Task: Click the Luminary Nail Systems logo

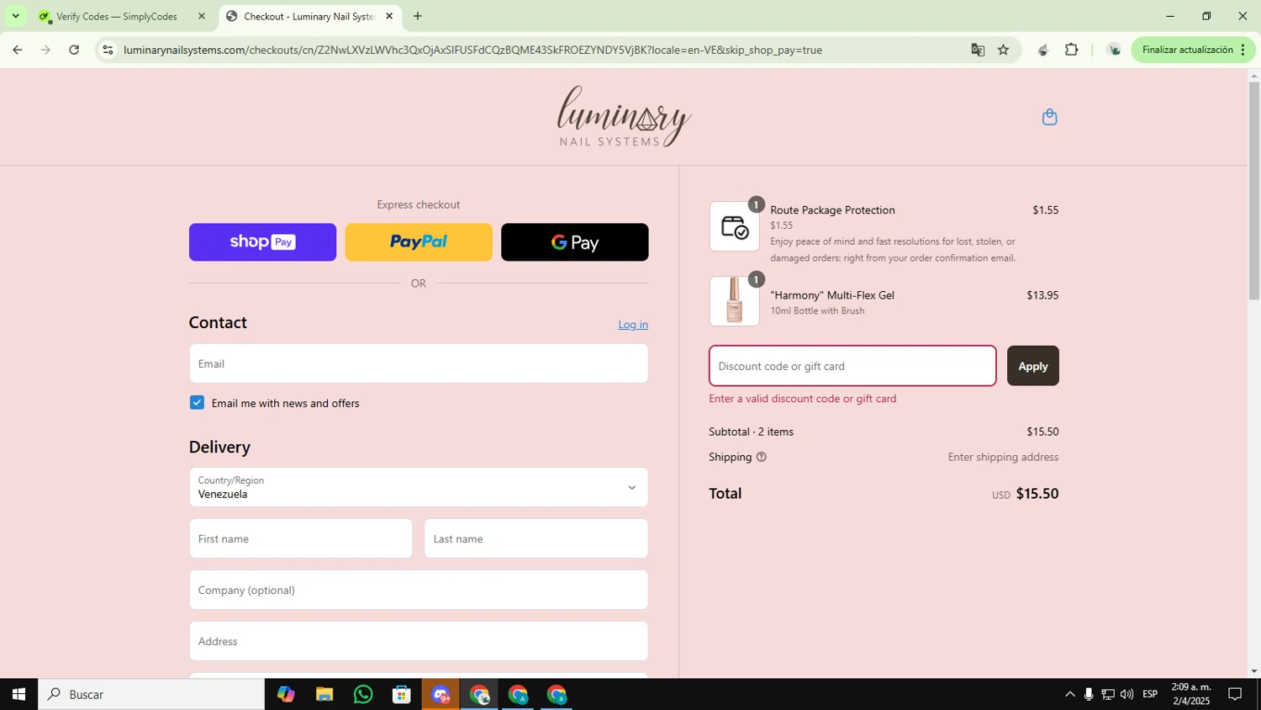Action: coord(624,117)
